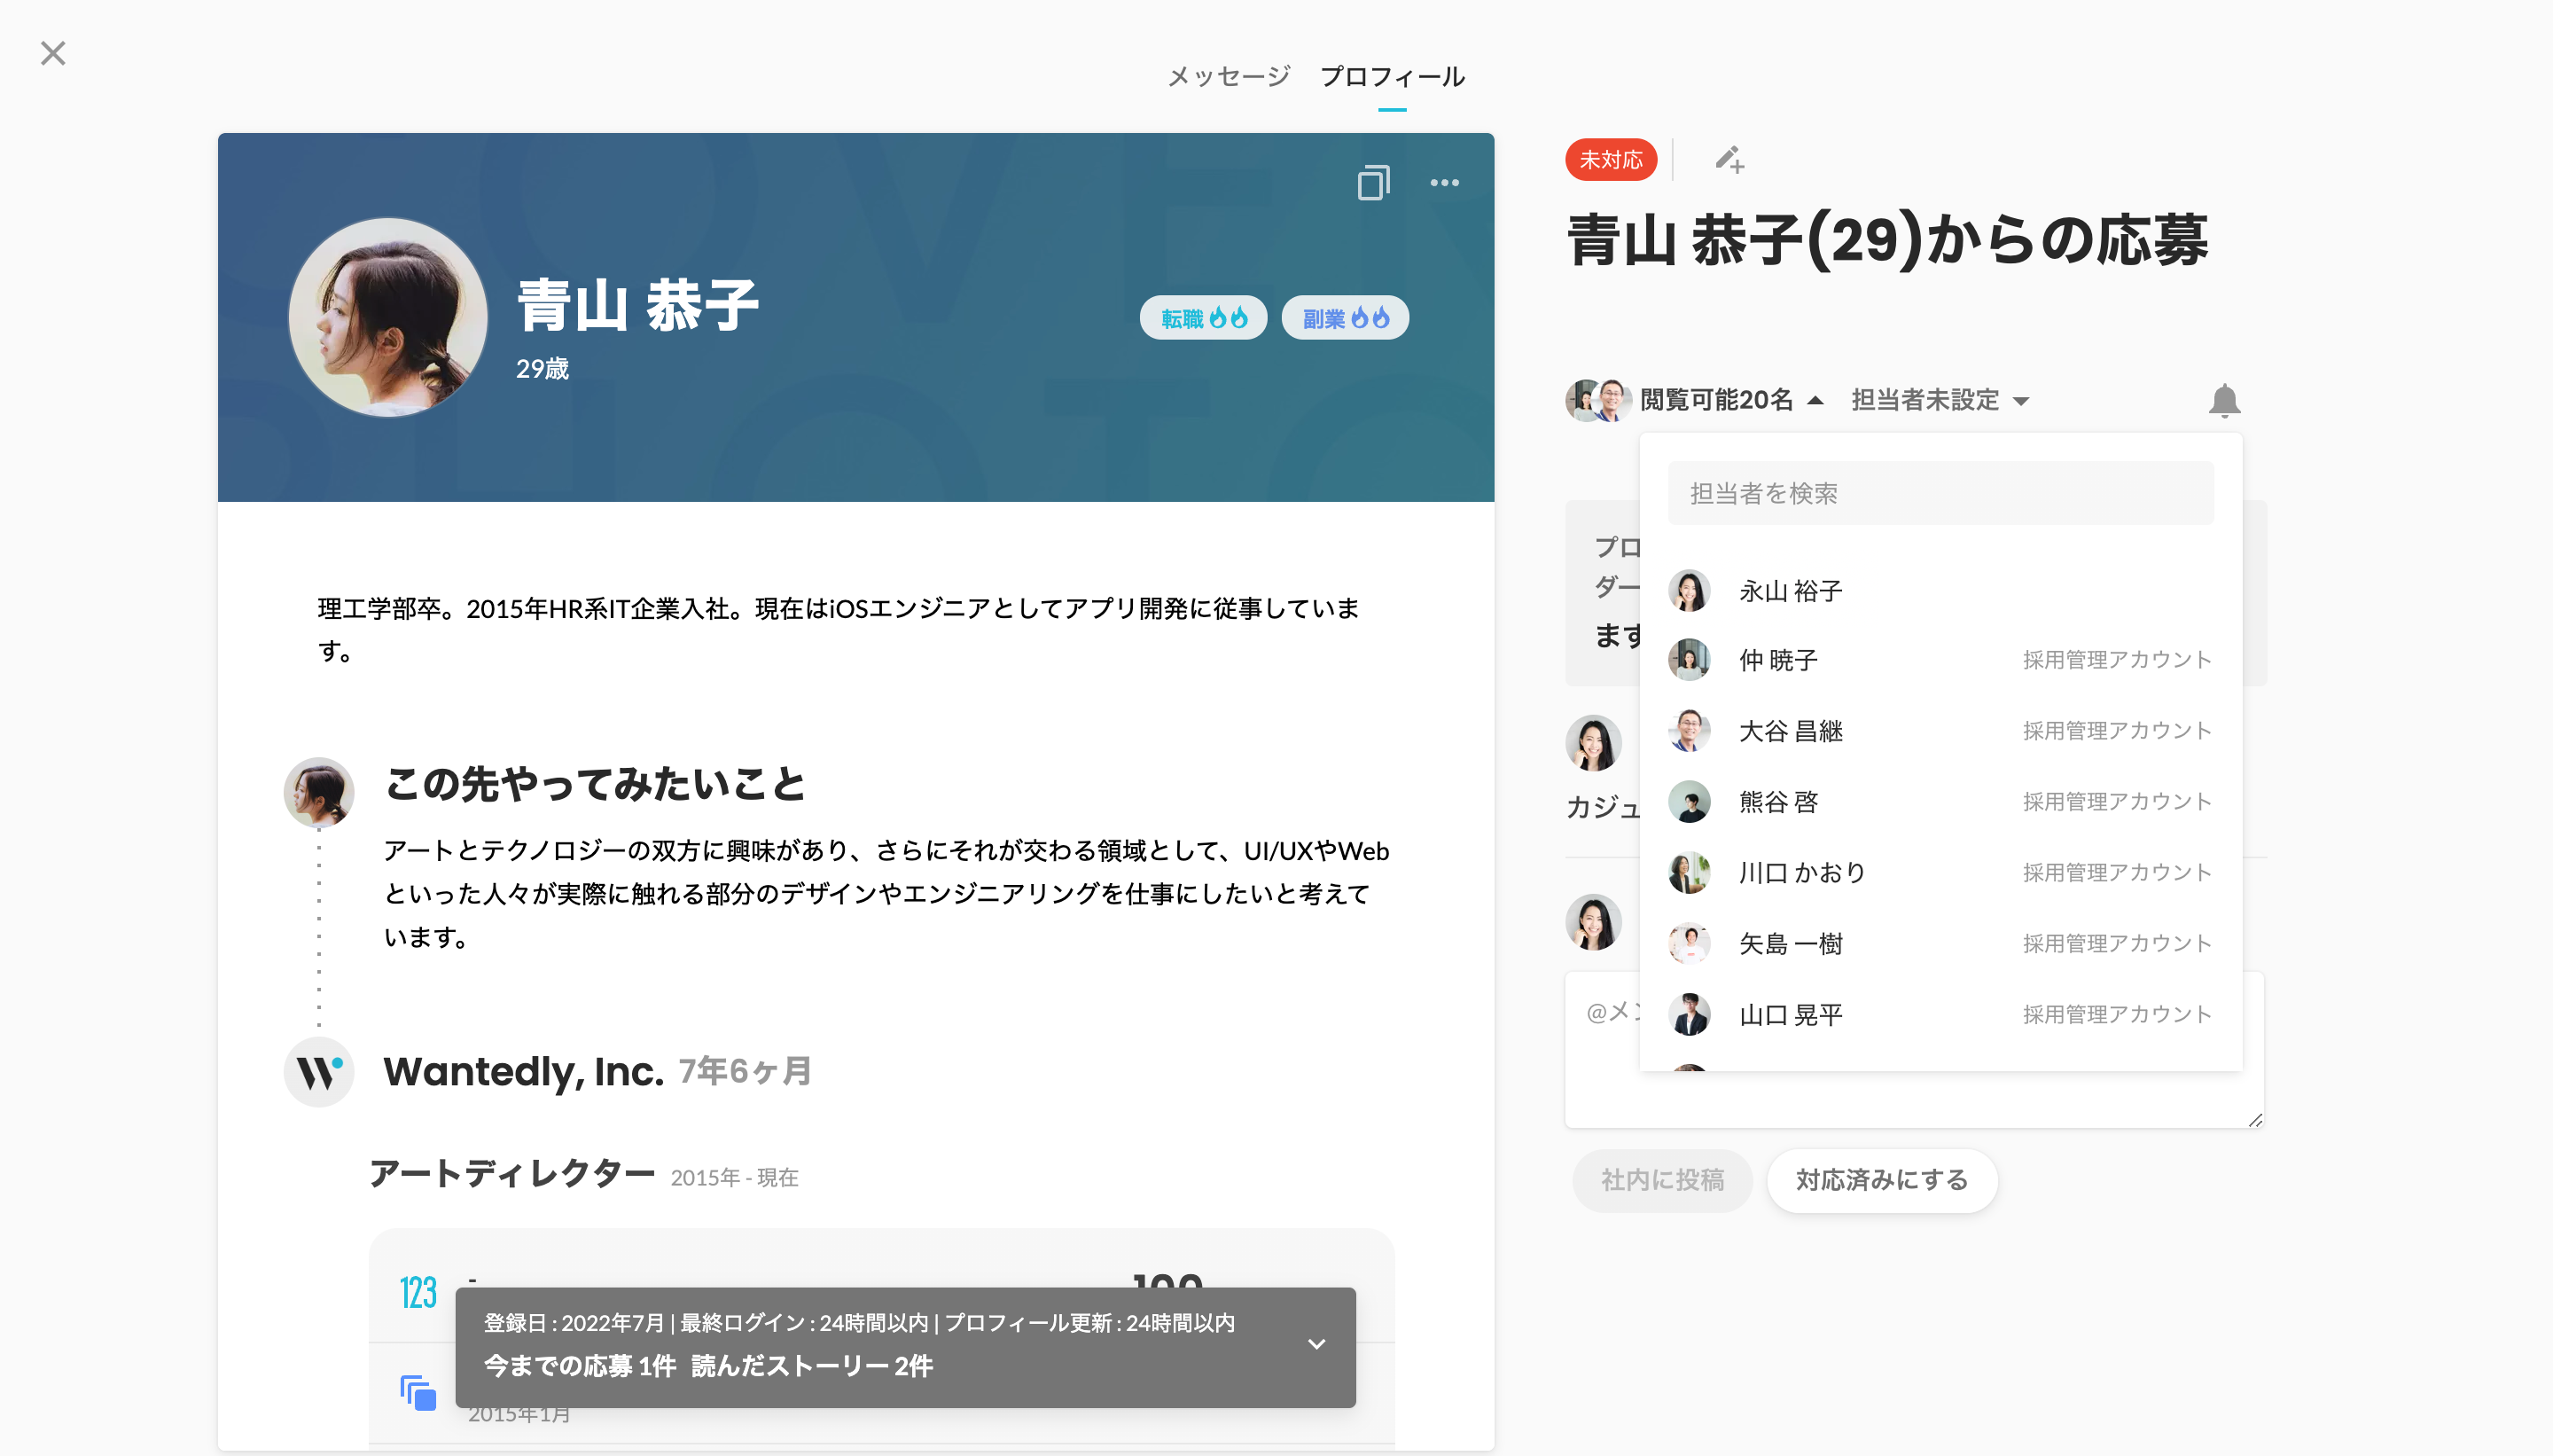Click the viewer avatars beside 閲覧可能20名
This screenshot has height=1456, width=2553.
[x=1597, y=400]
